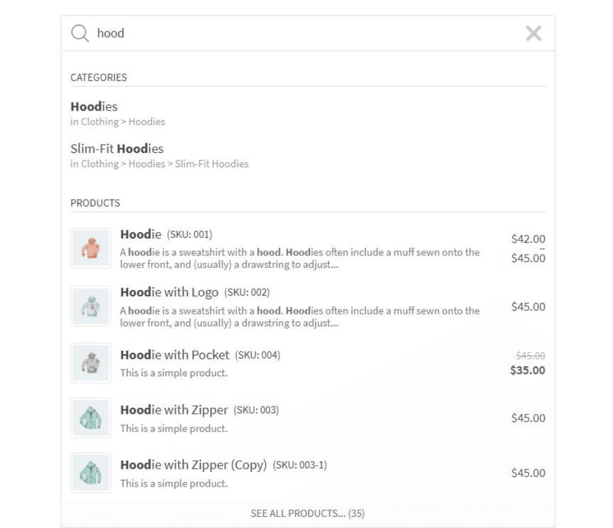Choose the Hoodie with Zipper (SKU: 003) title
613x528 pixels.
pyautogui.click(x=174, y=410)
